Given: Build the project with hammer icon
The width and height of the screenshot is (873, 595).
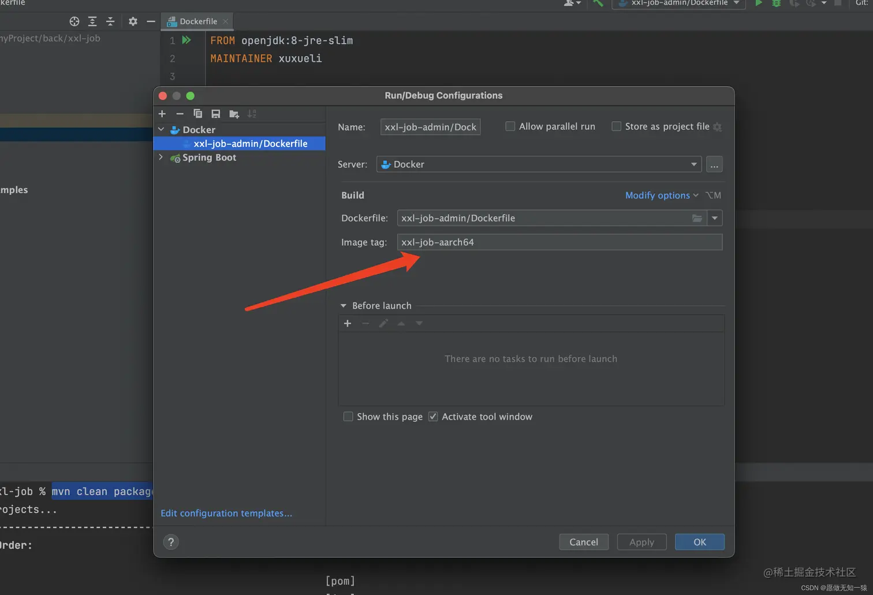Looking at the screenshot, I should [598, 3].
